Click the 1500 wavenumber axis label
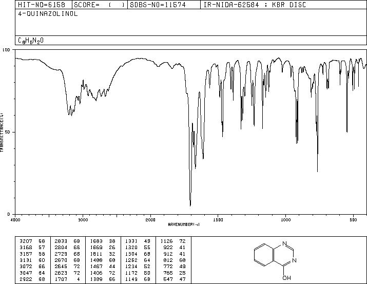 pos(218,220)
